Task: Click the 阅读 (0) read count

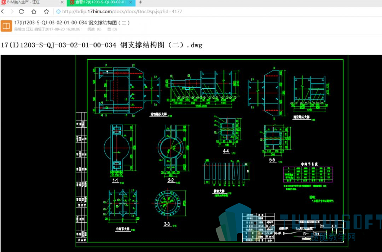Action: [x=94, y=29]
